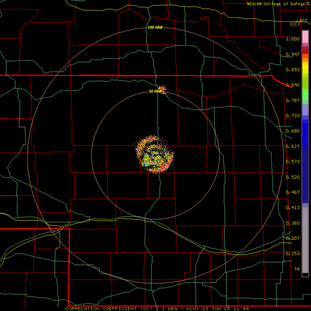Click the red segment of the color bar
311x311 pixels.
tap(305, 52)
